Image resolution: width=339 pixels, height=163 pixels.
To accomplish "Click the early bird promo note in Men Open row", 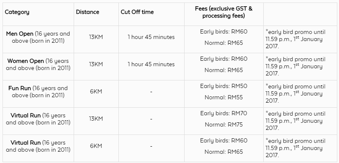I will [295, 39].
